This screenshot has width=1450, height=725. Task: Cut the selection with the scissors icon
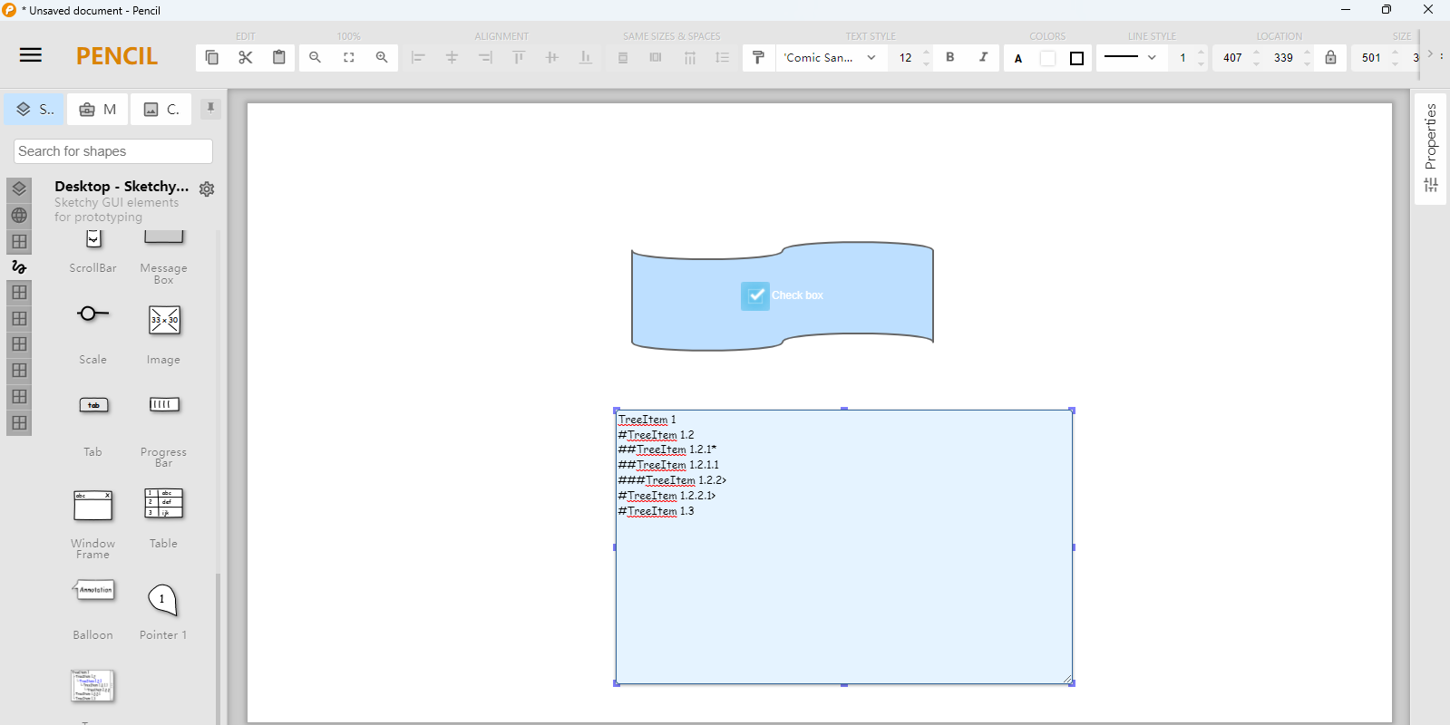point(246,57)
